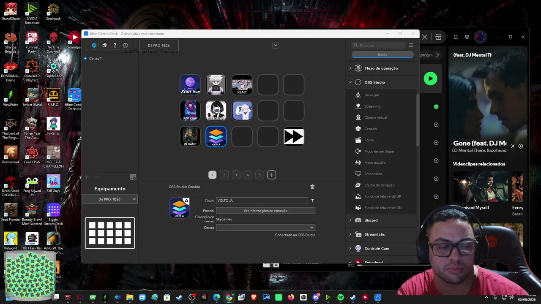Click Ver informações de conexão button
This screenshot has width=541, height=304.
coord(265,211)
